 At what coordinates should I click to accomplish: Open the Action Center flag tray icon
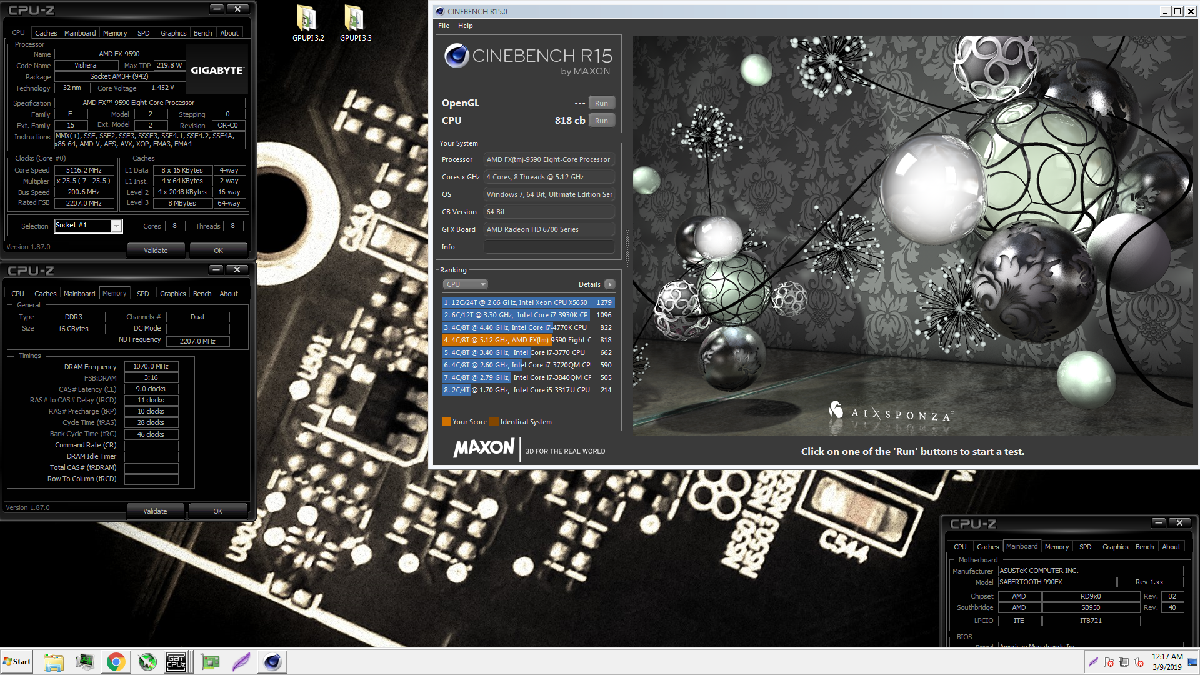click(1109, 662)
